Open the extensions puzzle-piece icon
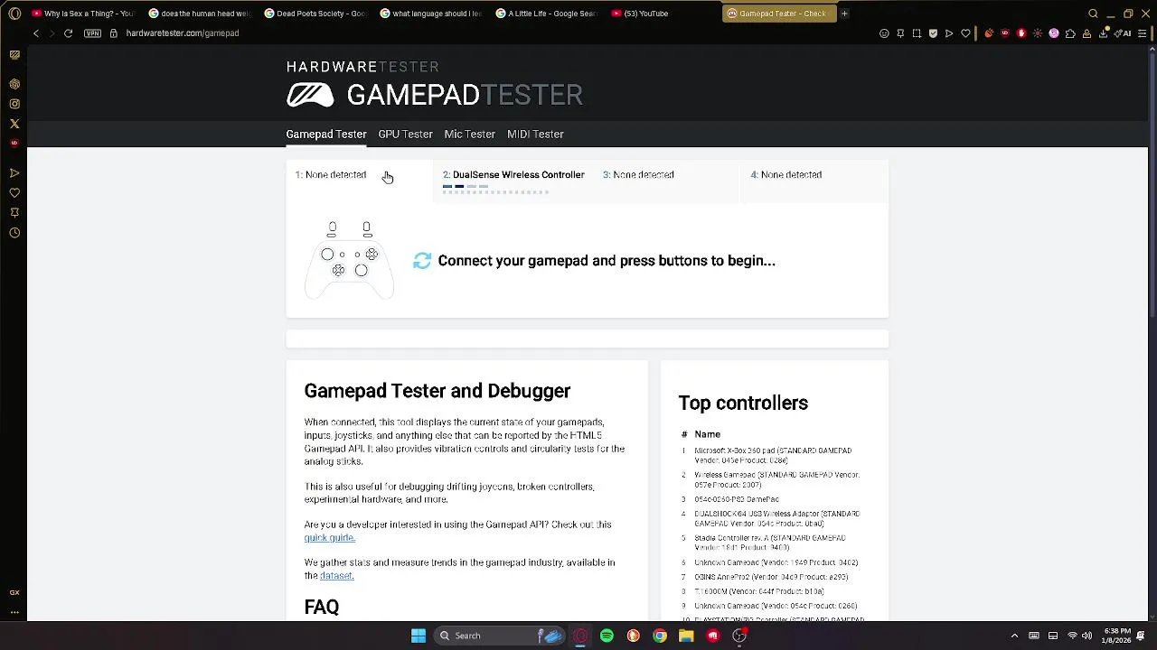Image resolution: width=1157 pixels, height=650 pixels. [x=1070, y=33]
